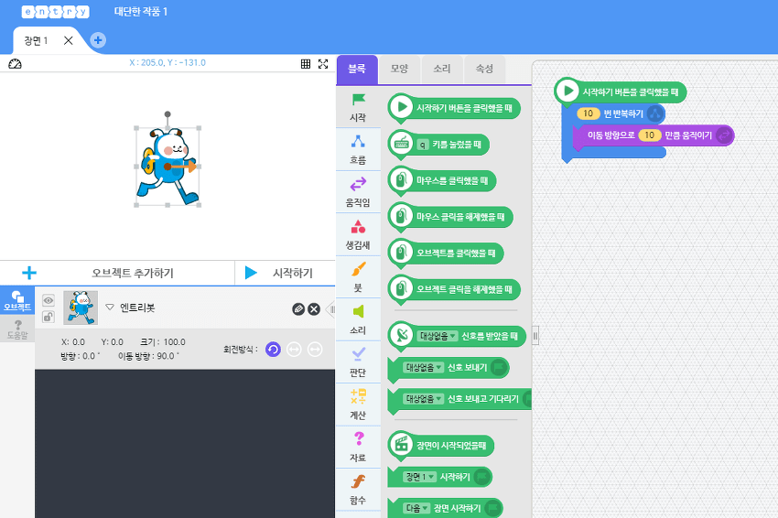Open the 계산 block category
Image resolution: width=778 pixels, height=518 pixels.
point(358,405)
